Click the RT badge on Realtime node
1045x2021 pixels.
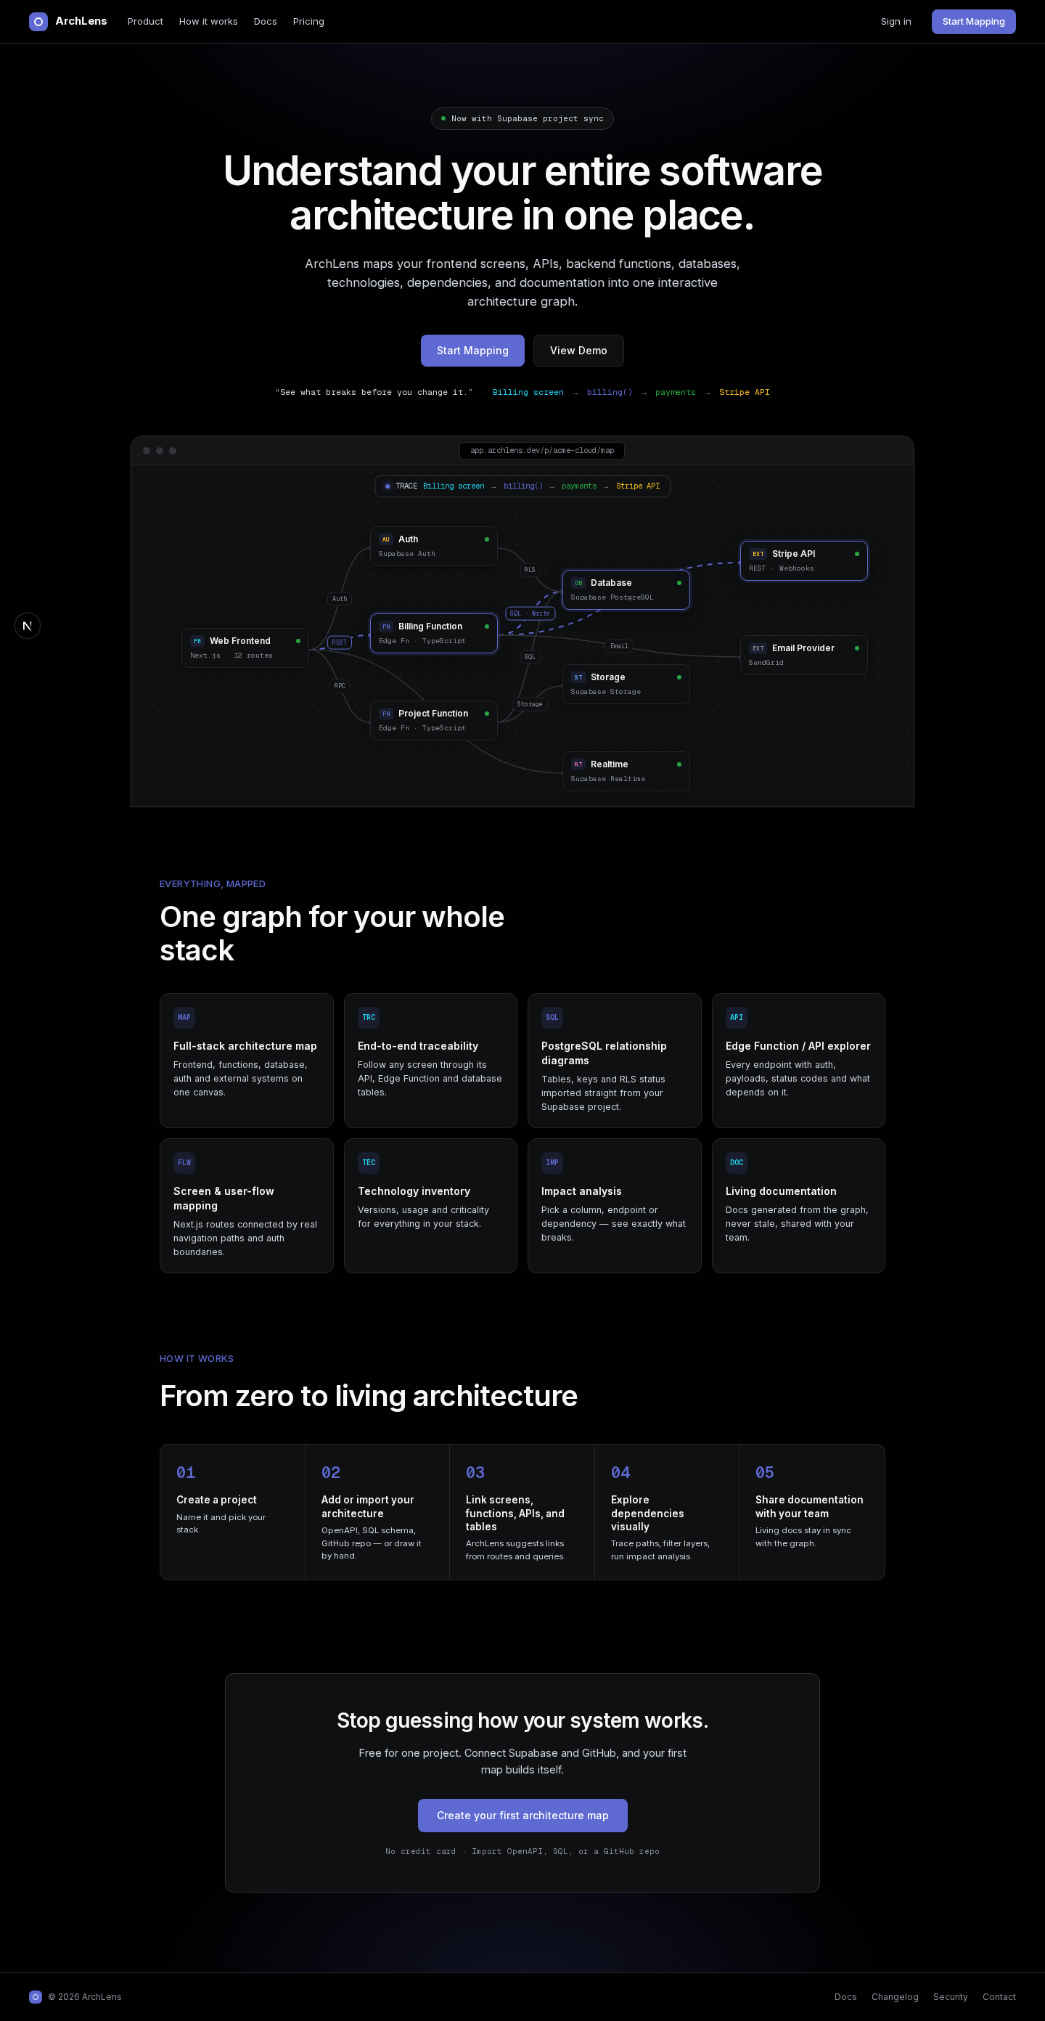click(578, 765)
